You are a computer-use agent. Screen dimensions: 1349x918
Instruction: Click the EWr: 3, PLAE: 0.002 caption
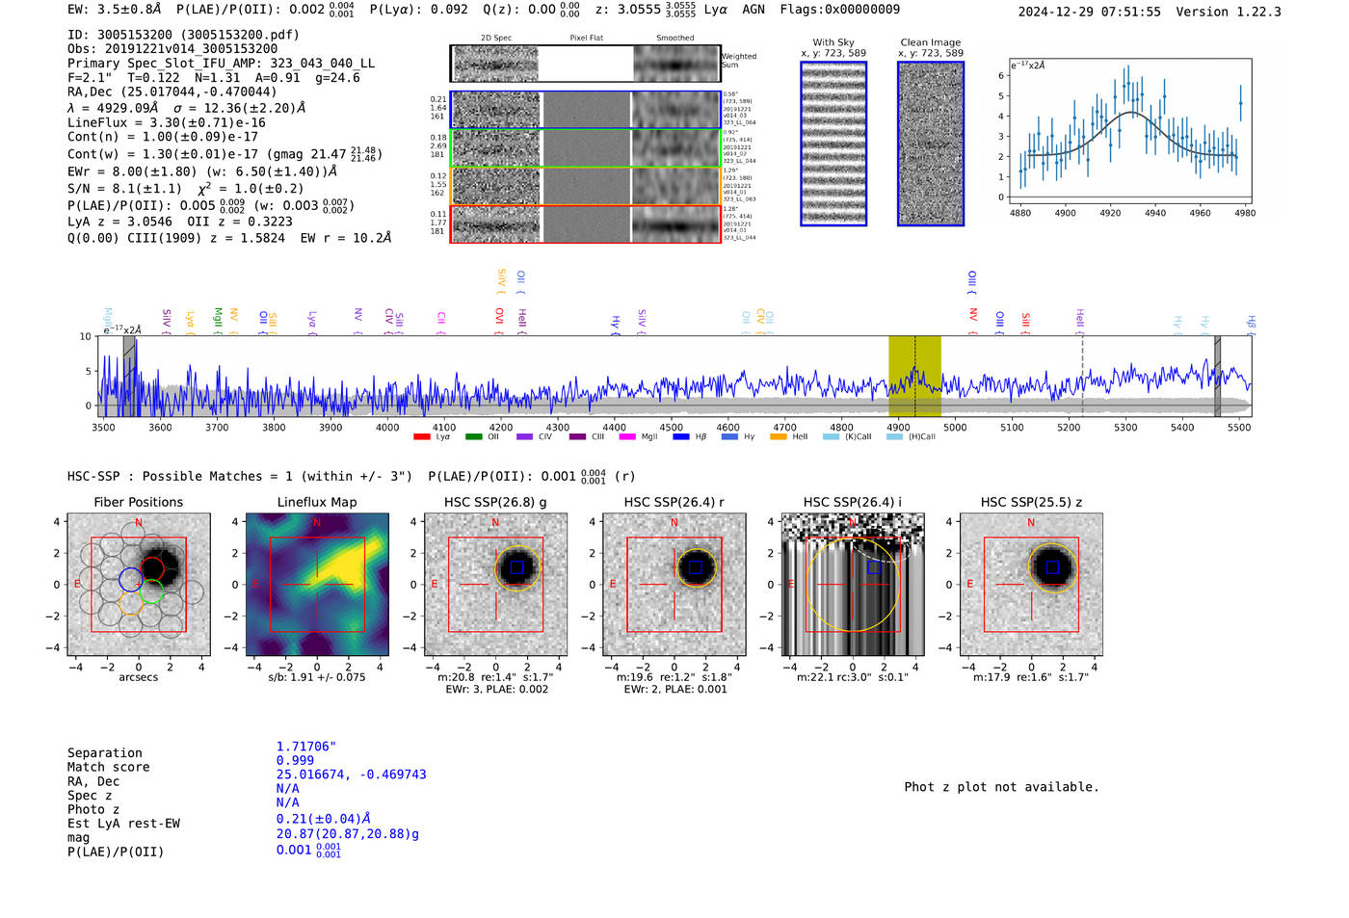point(497,689)
